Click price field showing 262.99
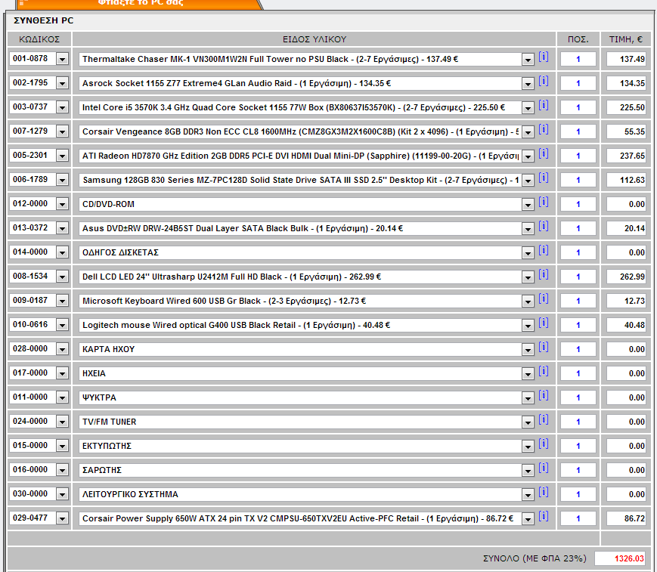 tap(626, 277)
